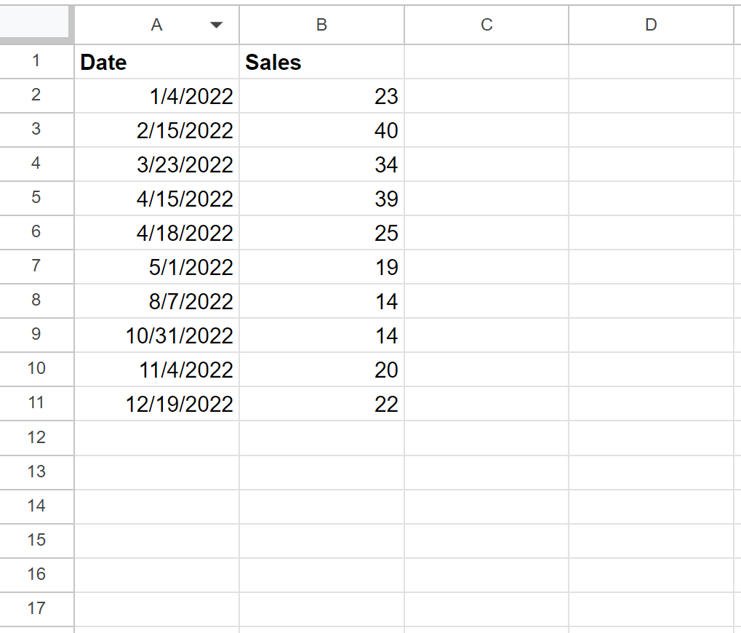The width and height of the screenshot is (741, 633).
Task: Select row 12 header number
Action: [x=36, y=438]
